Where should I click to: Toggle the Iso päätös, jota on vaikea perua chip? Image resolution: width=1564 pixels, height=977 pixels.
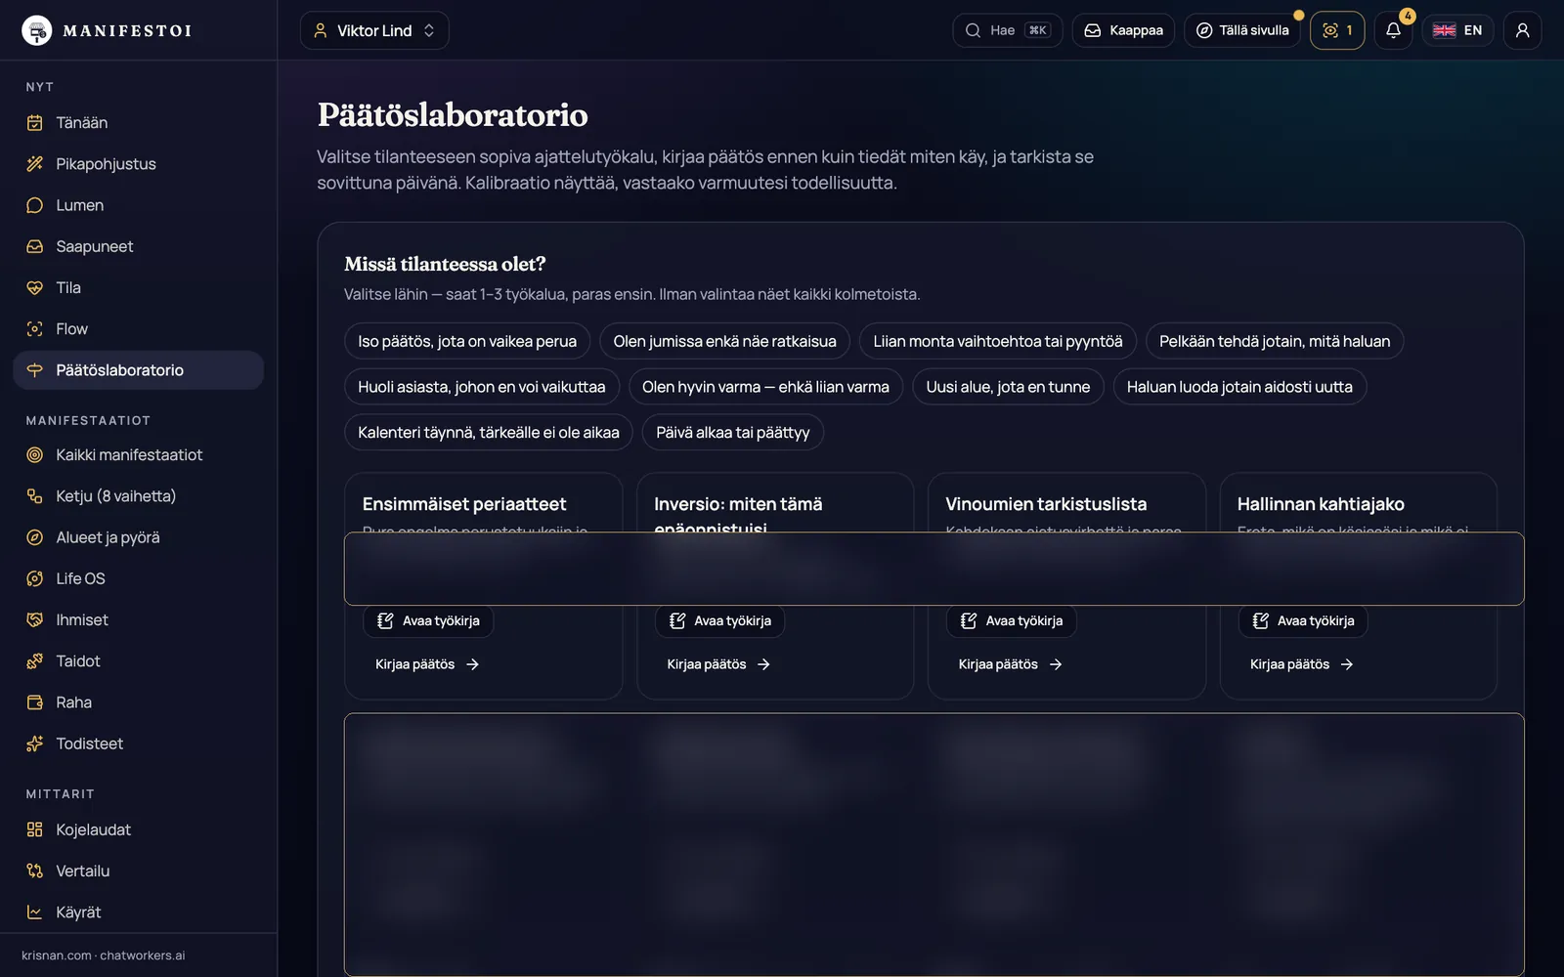[x=467, y=341]
